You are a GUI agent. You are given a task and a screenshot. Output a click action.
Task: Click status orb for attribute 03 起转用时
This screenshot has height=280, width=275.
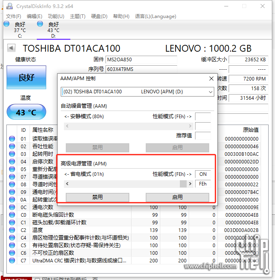point(12,154)
